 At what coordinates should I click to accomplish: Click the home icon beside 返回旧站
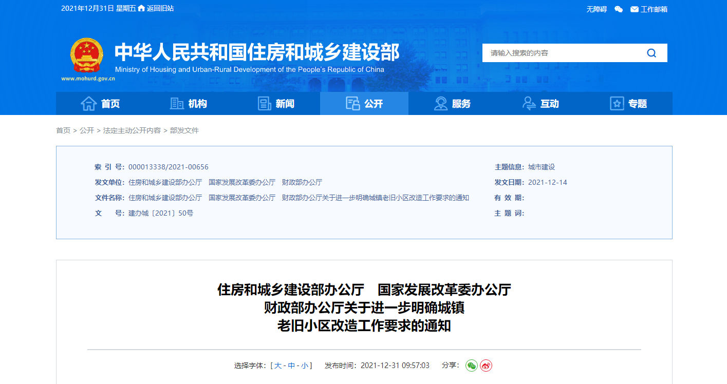pyautogui.click(x=141, y=8)
